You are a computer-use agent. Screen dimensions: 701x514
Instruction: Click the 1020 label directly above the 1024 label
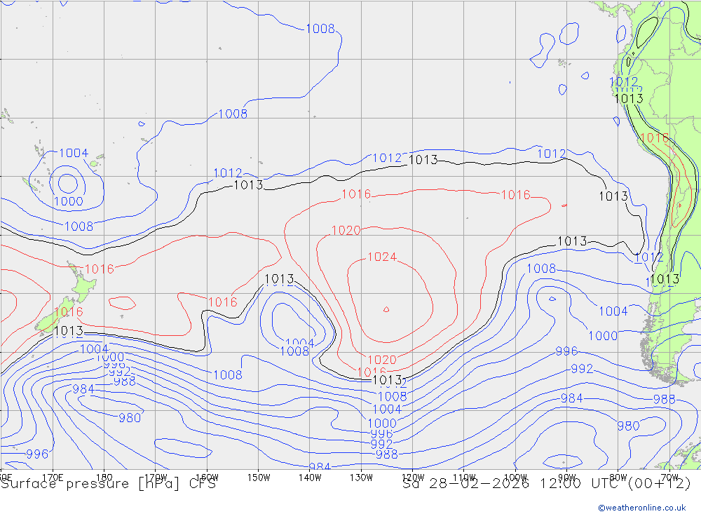[346, 231]
